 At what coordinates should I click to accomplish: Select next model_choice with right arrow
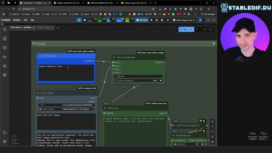pyautogui.click(x=93, y=109)
